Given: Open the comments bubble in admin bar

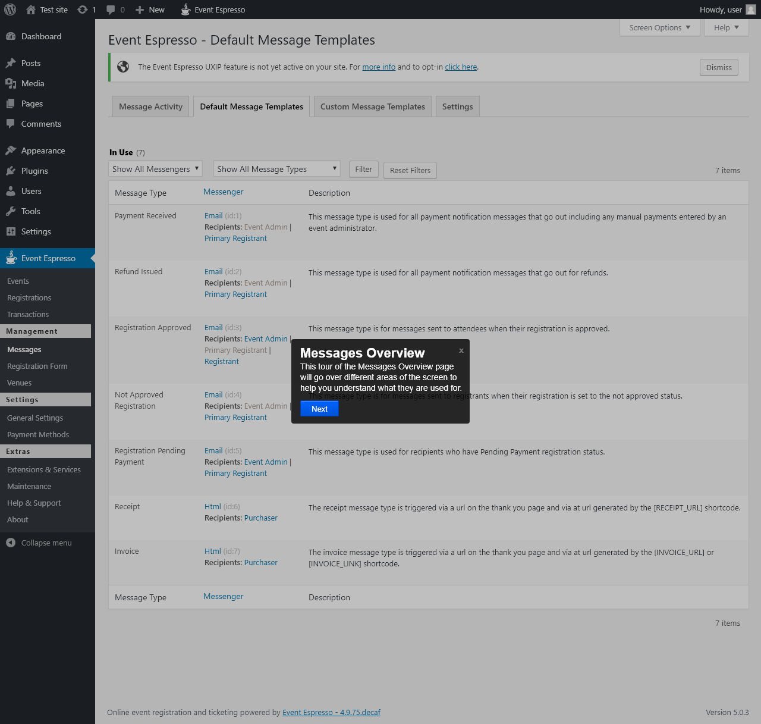Looking at the screenshot, I should [111, 10].
